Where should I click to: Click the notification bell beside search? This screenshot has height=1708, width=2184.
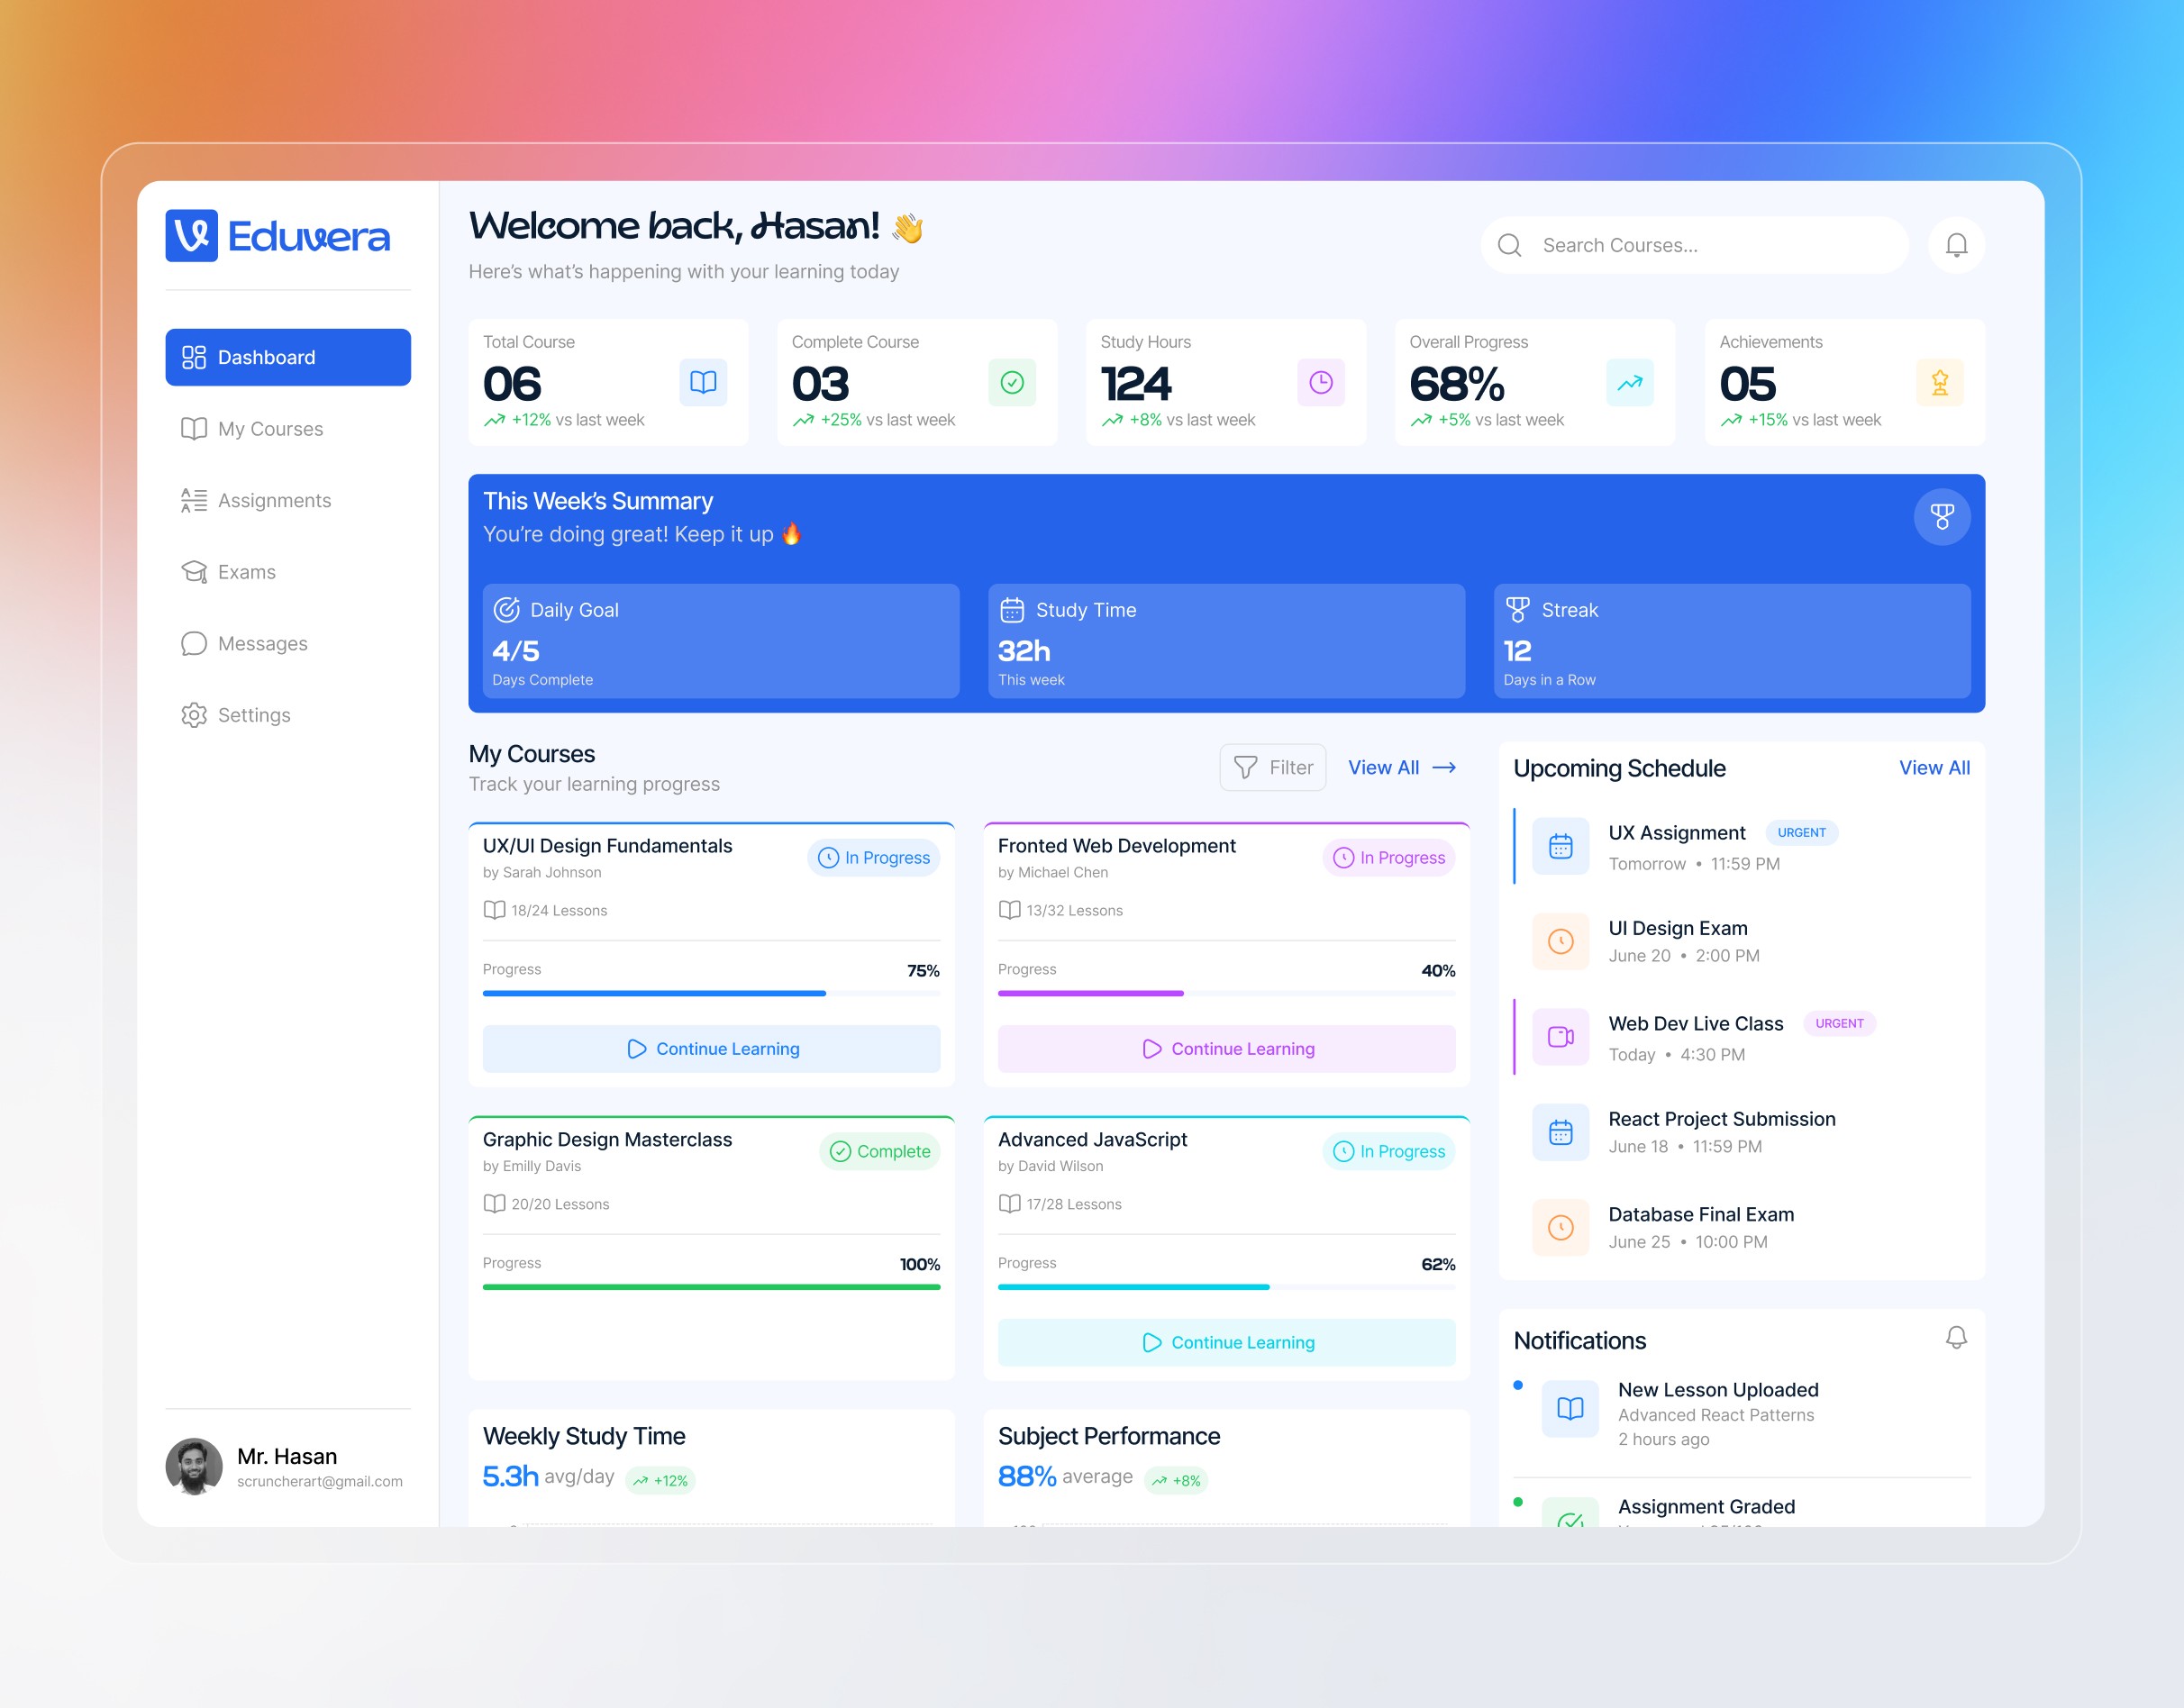point(1956,245)
